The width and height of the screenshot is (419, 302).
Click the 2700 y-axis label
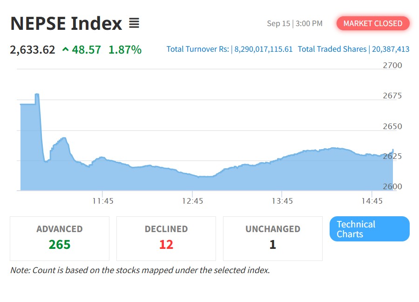click(392, 65)
